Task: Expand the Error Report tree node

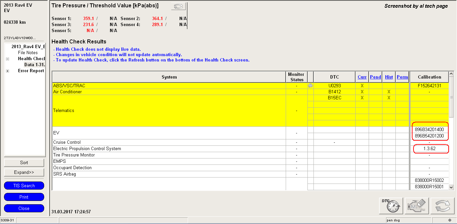Action: [x=7, y=71]
